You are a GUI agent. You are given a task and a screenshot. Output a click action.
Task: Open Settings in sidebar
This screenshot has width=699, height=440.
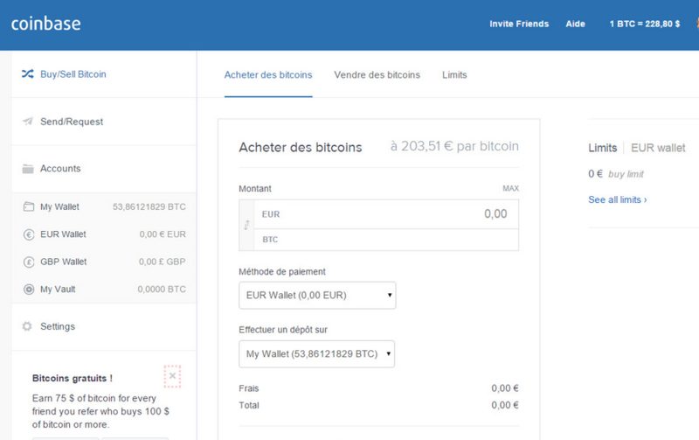coord(104,326)
